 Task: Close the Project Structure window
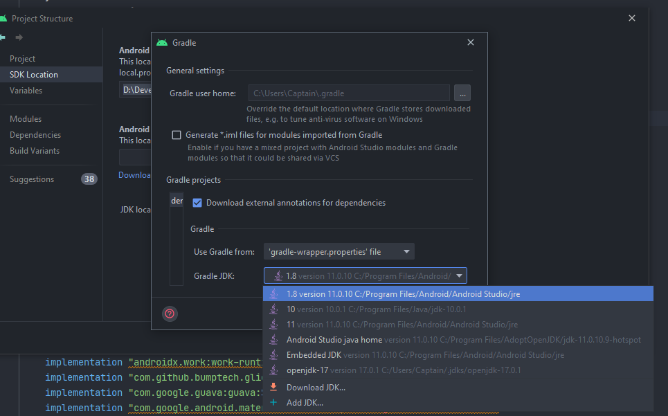(x=632, y=18)
